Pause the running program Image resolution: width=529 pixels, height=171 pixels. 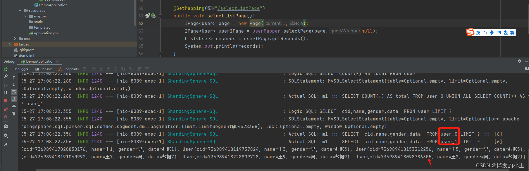pos(6,93)
